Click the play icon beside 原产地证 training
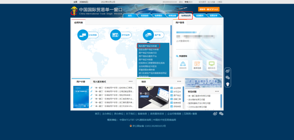This screenshot has width=294, height=140. tap(171, 96)
